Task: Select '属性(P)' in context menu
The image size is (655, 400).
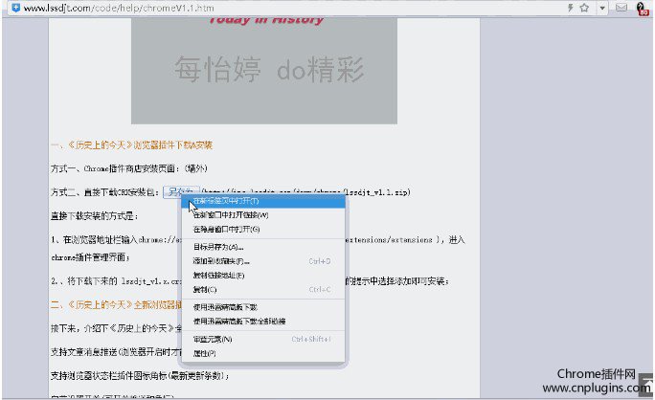Action: pyautogui.click(x=263, y=353)
